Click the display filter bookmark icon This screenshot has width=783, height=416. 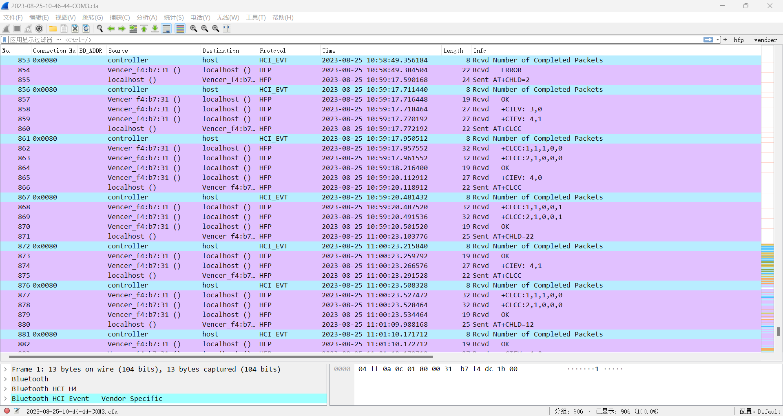point(4,40)
